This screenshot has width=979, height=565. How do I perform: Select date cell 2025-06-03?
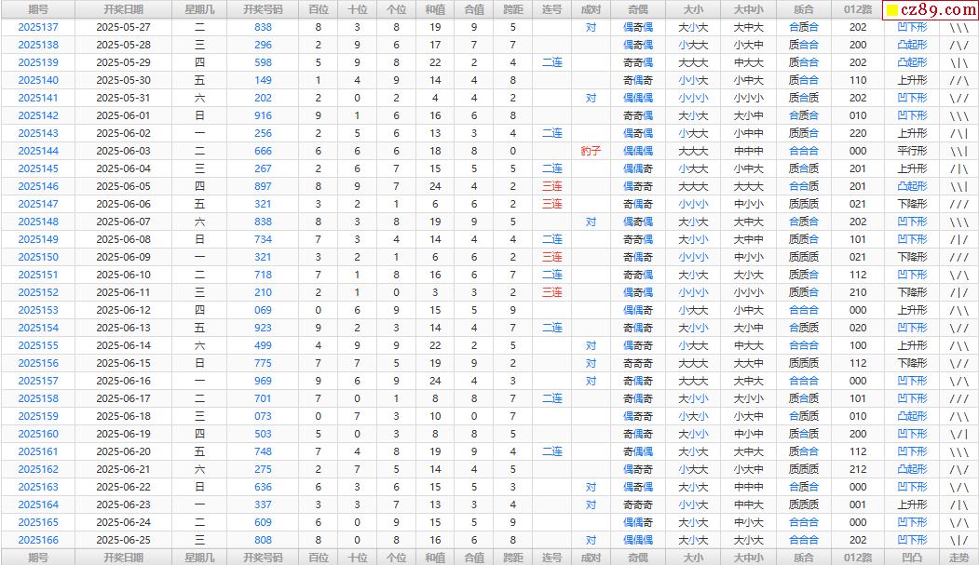click(124, 151)
